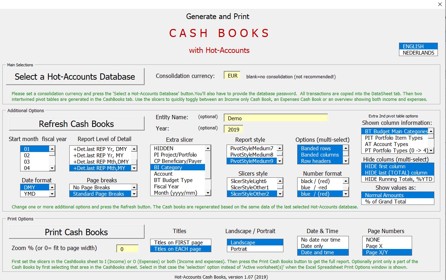Select YMD date format
The width and height of the screenshot is (446, 280).
[x=35, y=194]
